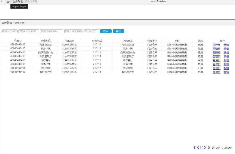Screen dimensions: 235x154
Task: Open 编辑 link for 海外业务部 row
Action: [226, 45]
